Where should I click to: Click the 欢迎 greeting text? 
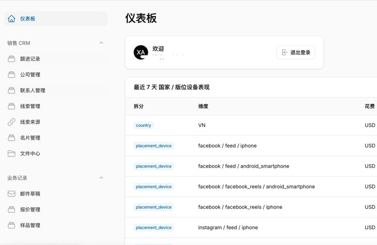158,49
